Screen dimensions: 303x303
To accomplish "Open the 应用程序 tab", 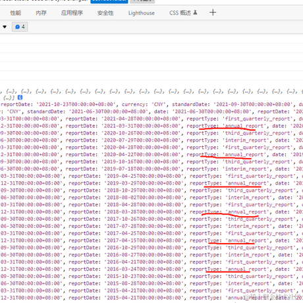I will point(72,13).
